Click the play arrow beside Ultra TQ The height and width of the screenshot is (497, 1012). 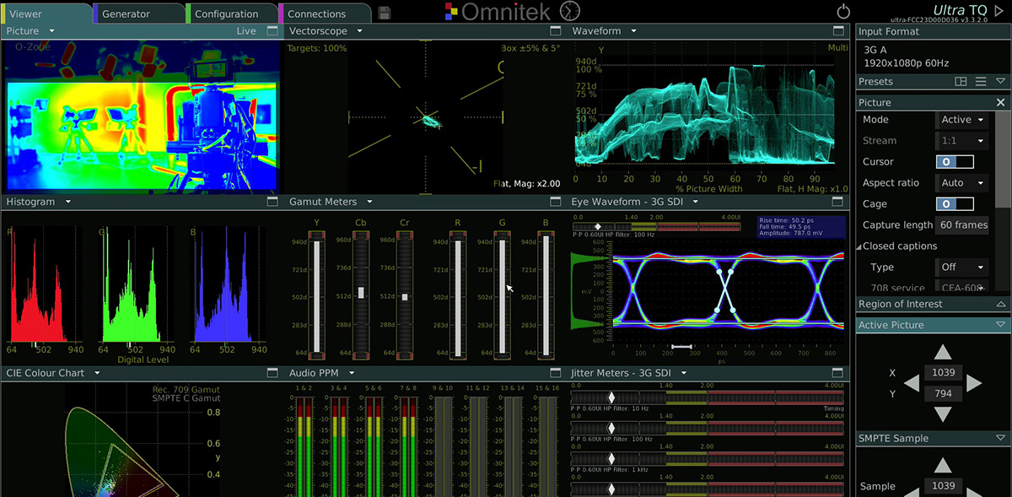pyautogui.click(x=1000, y=10)
